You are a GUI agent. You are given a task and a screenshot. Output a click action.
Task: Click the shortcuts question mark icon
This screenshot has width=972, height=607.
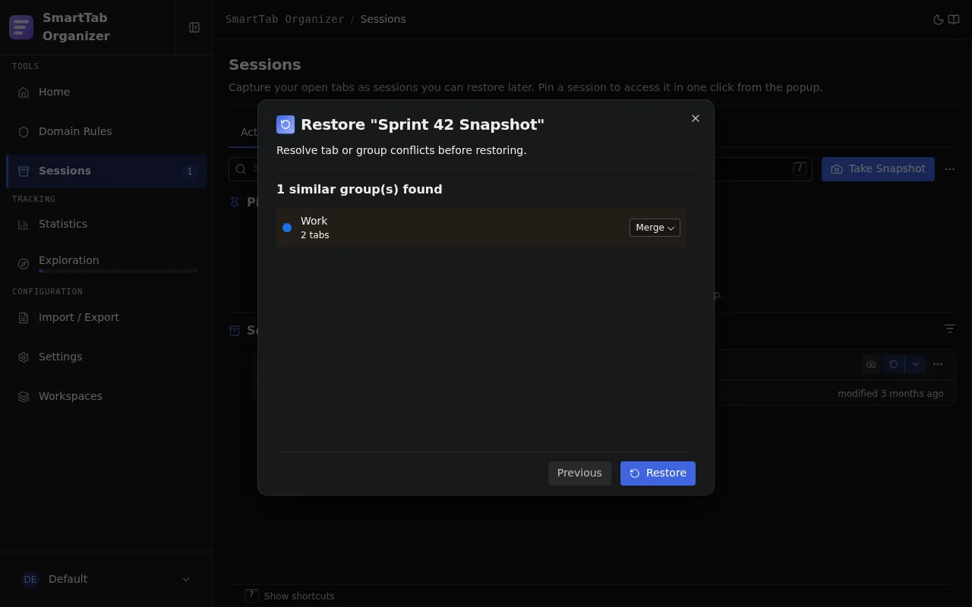click(251, 596)
